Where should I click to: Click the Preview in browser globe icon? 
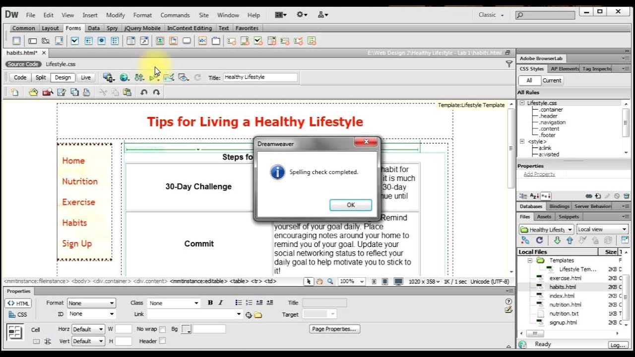[124, 77]
